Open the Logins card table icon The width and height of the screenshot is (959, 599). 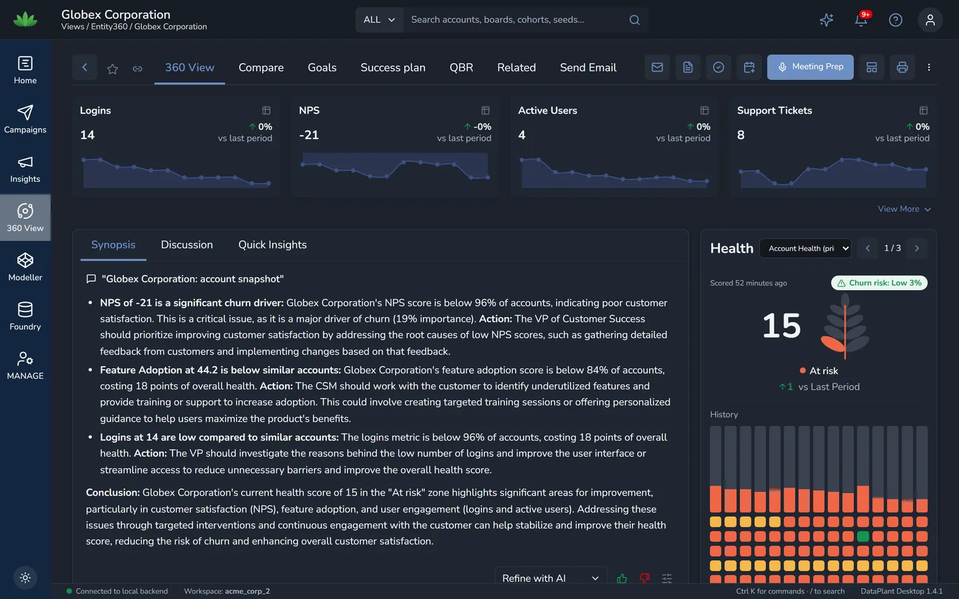(x=266, y=110)
